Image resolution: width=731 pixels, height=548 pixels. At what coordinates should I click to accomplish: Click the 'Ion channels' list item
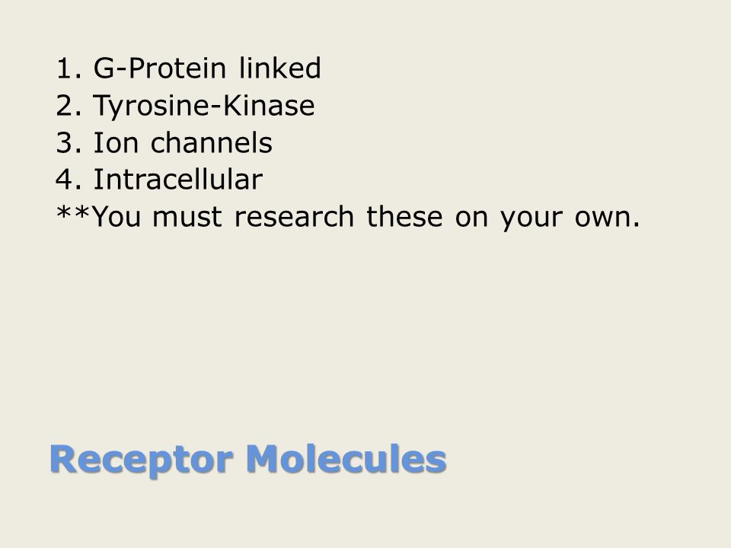click(x=183, y=142)
